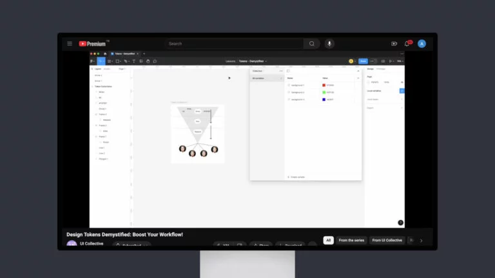Open the account avatar "A"
This screenshot has width=495, height=278.
pos(422,44)
